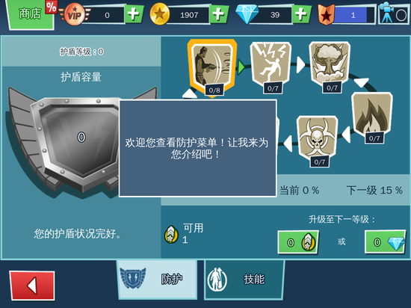Switch to the 技能 skills tab

click(244, 279)
